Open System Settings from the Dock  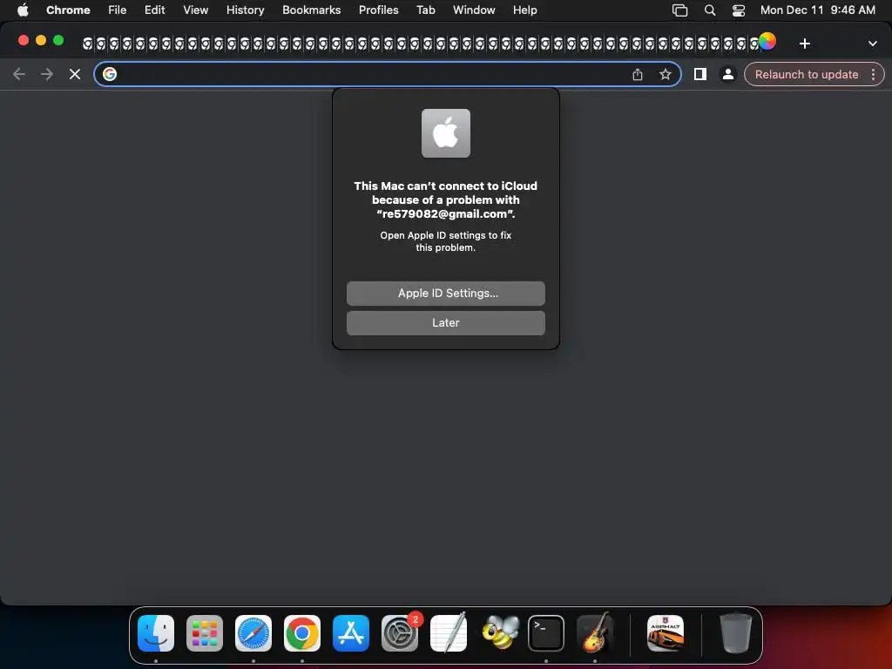pos(400,633)
